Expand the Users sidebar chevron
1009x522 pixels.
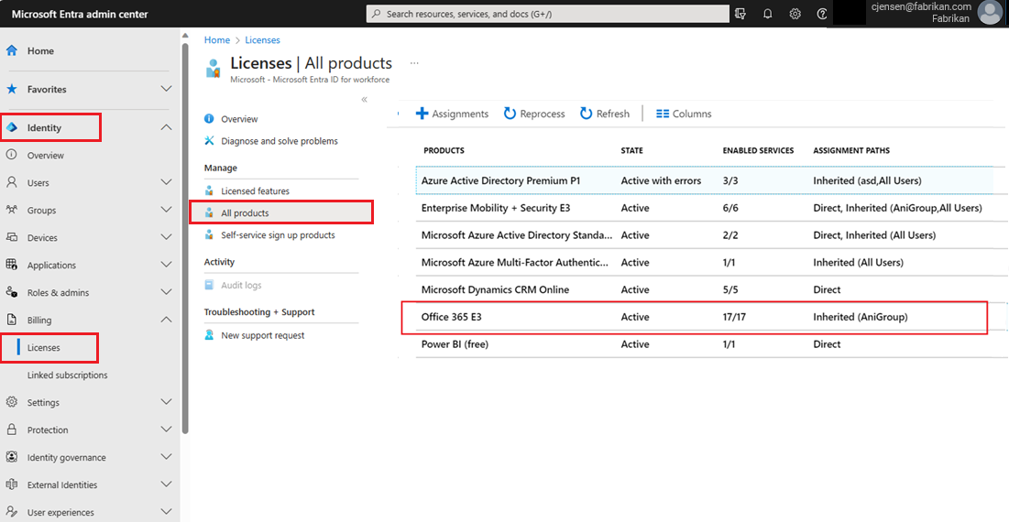point(166,182)
